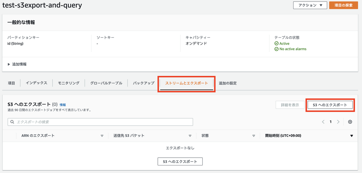Image resolution: width=362 pixels, height=173 pixels.
Task: Sort by ARN のエクスポート column arrow
Action: 102,136
